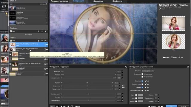Edit transparent color with pencil icon
191x107 pixels.
click(x=146, y=90)
